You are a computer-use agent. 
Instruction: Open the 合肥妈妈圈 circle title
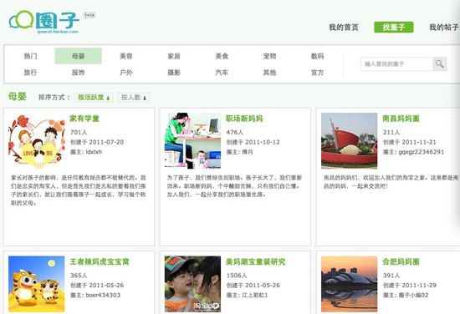[x=401, y=261]
